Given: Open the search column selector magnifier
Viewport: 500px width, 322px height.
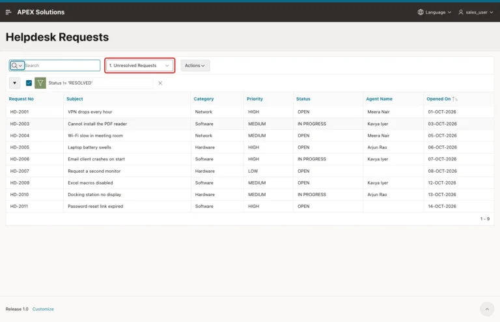Looking at the screenshot, I should [x=17, y=65].
